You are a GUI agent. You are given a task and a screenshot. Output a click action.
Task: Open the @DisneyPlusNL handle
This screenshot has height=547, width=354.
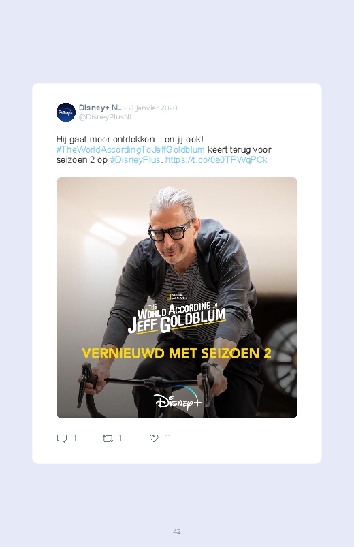106,117
